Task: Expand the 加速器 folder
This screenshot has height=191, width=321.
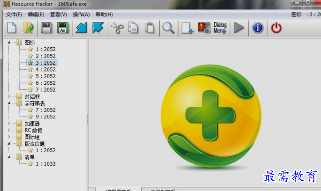Action: [9, 123]
